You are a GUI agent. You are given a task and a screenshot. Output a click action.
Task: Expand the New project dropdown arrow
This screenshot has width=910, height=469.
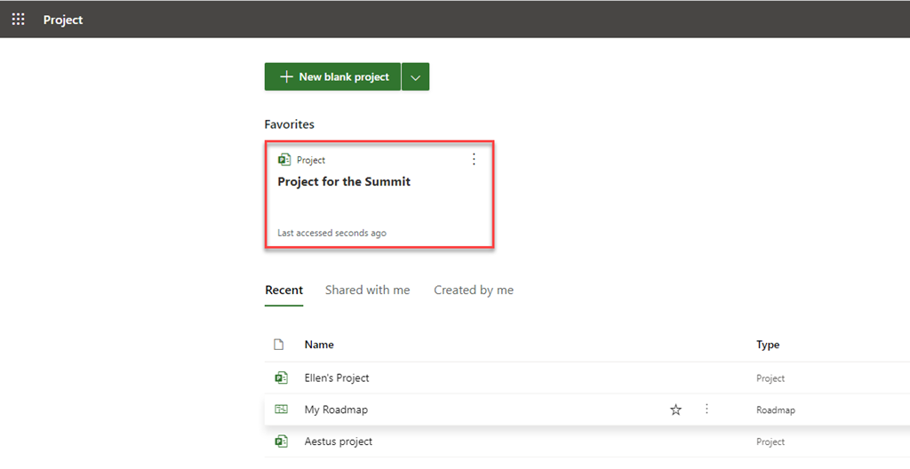click(x=415, y=77)
